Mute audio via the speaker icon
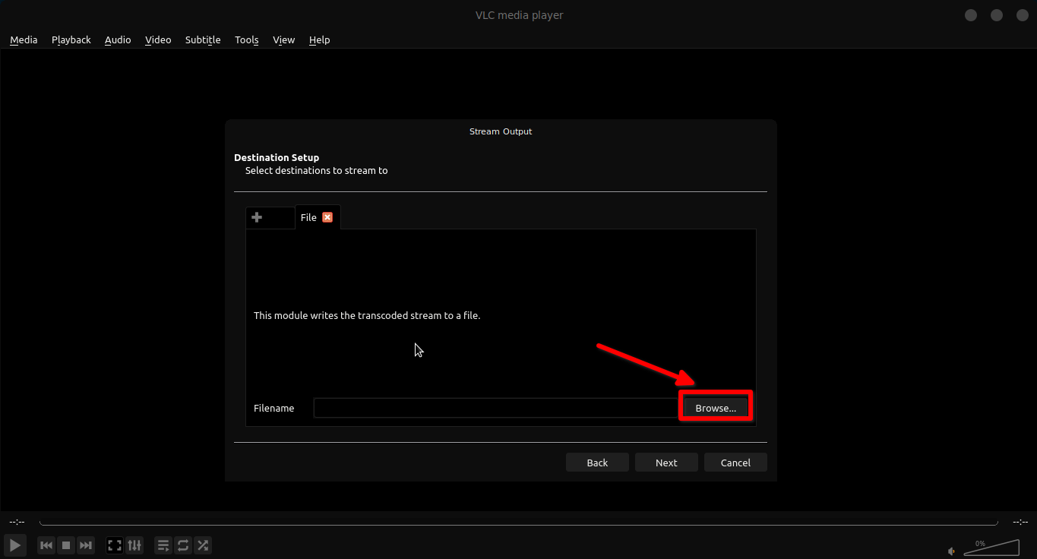Viewport: 1037px width, 559px height. [951, 551]
